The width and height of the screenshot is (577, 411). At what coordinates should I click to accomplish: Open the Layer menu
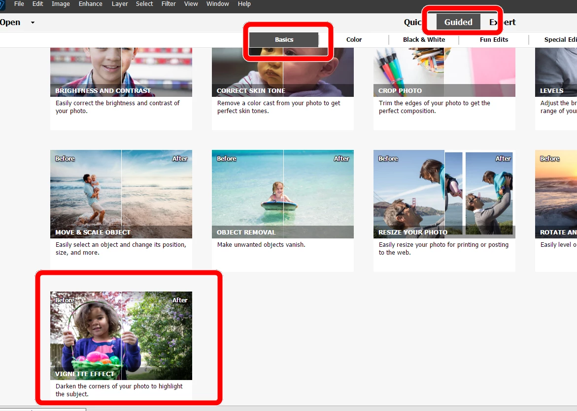pos(120,4)
